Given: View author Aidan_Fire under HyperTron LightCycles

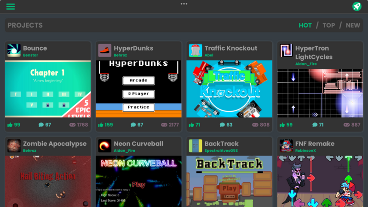Looking at the screenshot, I should click(x=306, y=64).
